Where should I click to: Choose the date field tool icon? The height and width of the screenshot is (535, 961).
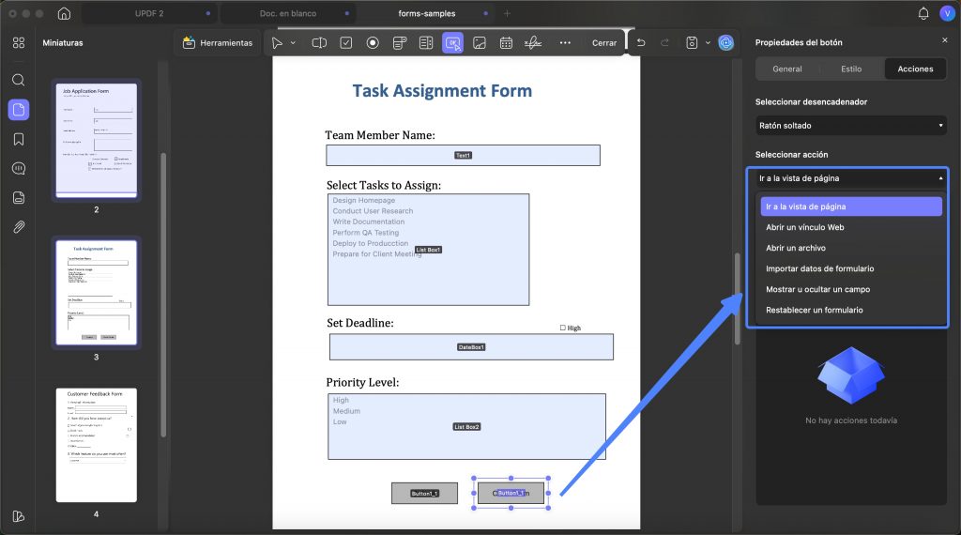click(x=506, y=43)
